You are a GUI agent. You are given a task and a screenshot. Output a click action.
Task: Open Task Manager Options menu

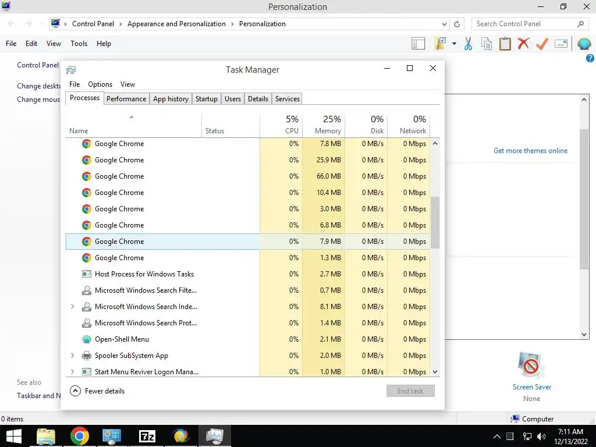point(100,84)
